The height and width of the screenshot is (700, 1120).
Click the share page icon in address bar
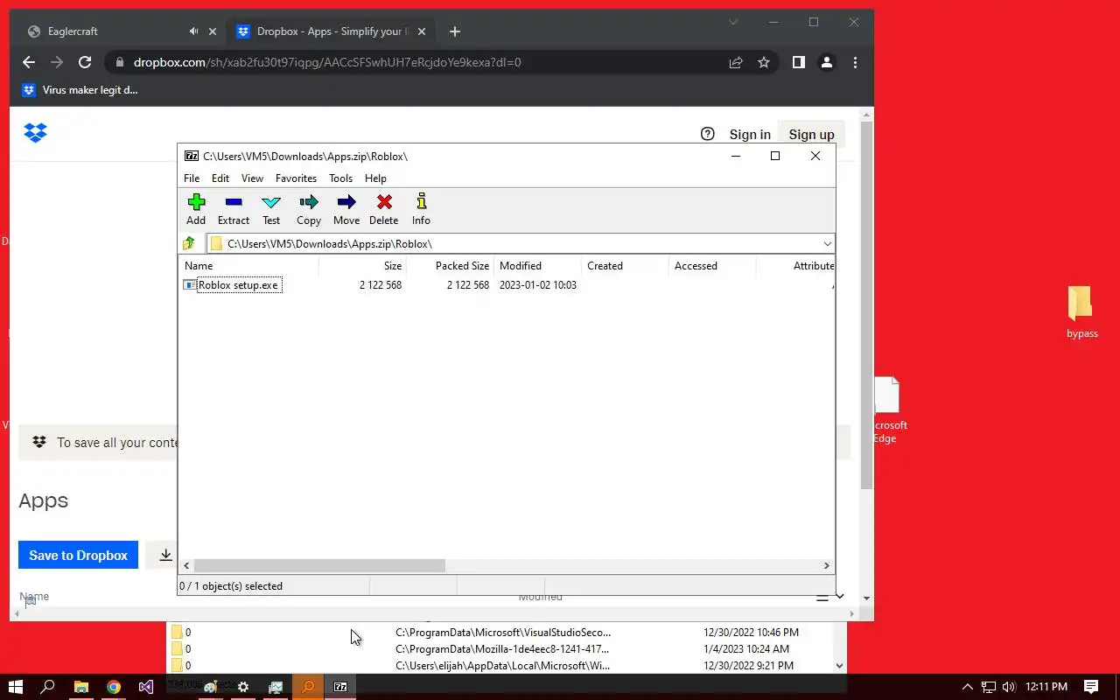[736, 62]
